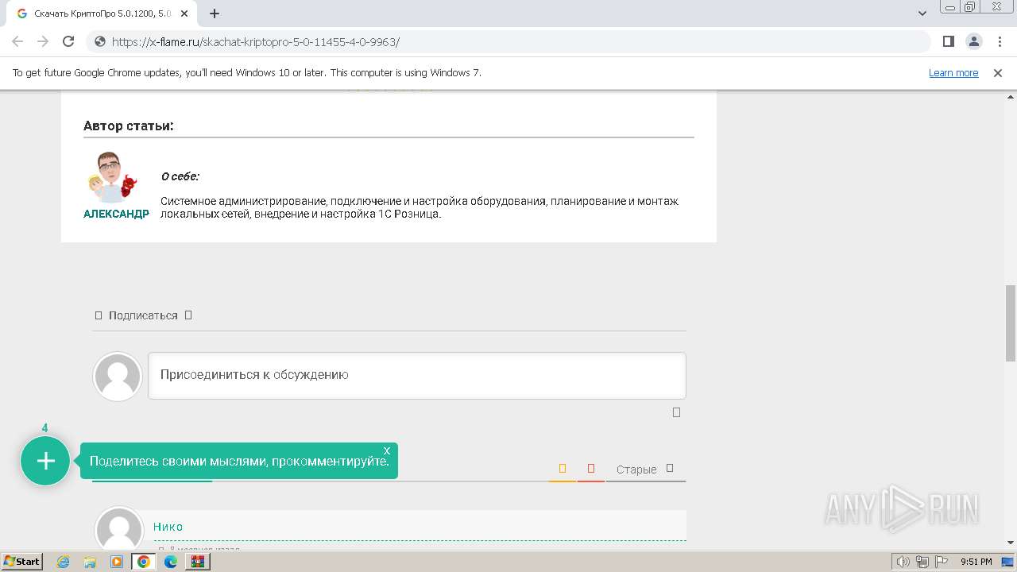Image resolution: width=1017 pixels, height=572 pixels.
Task: Click the 'Автор статьи:' heading
Action: (x=129, y=126)
